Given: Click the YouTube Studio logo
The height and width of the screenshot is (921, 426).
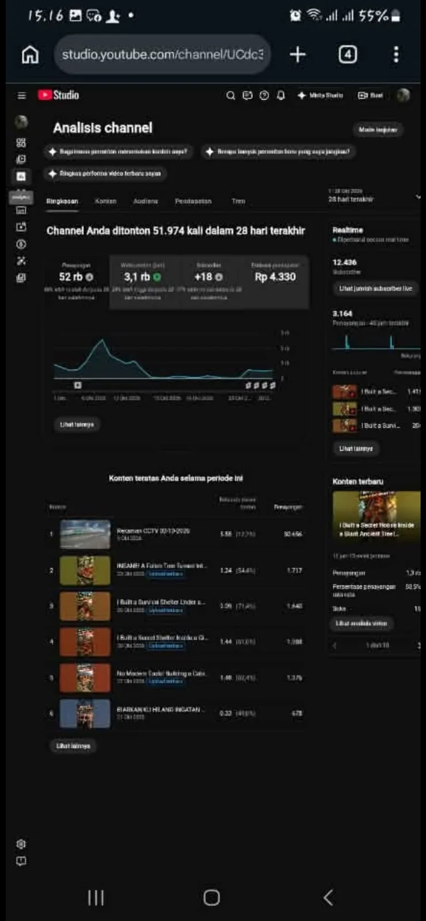Looking at the screenshot, I should coord(59,95).
